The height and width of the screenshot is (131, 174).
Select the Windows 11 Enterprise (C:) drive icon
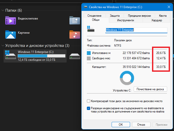[x=10, y=55]
